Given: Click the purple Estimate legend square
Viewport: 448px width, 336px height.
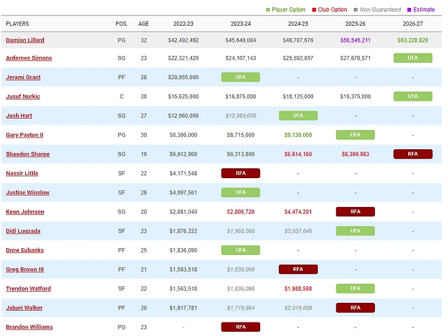Looking at the screenshot, I should pyautogui.click(x=409, y=10).
